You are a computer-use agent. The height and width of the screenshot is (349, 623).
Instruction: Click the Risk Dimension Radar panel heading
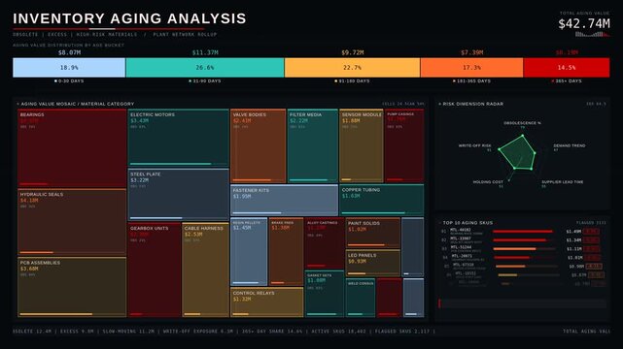click(x=472, y=104)
